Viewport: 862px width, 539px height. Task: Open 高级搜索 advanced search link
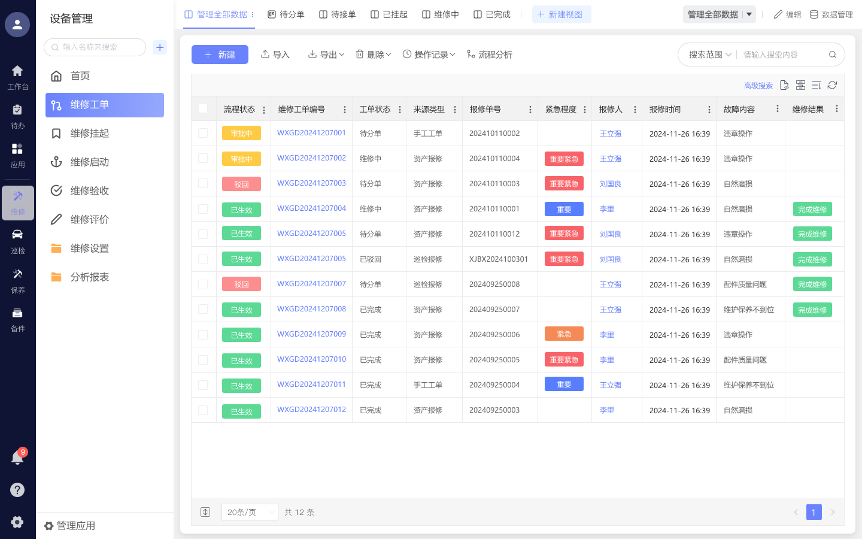coord(758,86)
